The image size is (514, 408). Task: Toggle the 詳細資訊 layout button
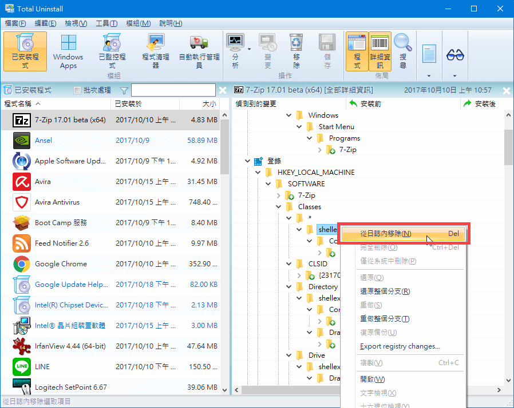(x=379, y=51)
